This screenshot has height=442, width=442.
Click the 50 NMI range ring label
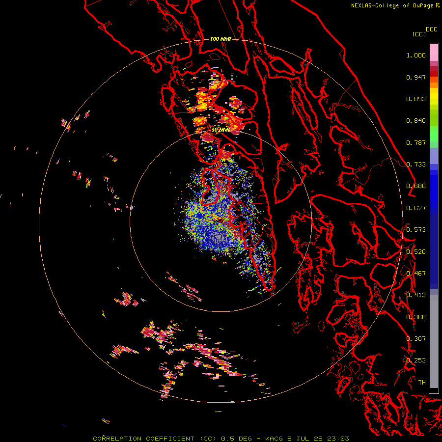tap(221, 130)
